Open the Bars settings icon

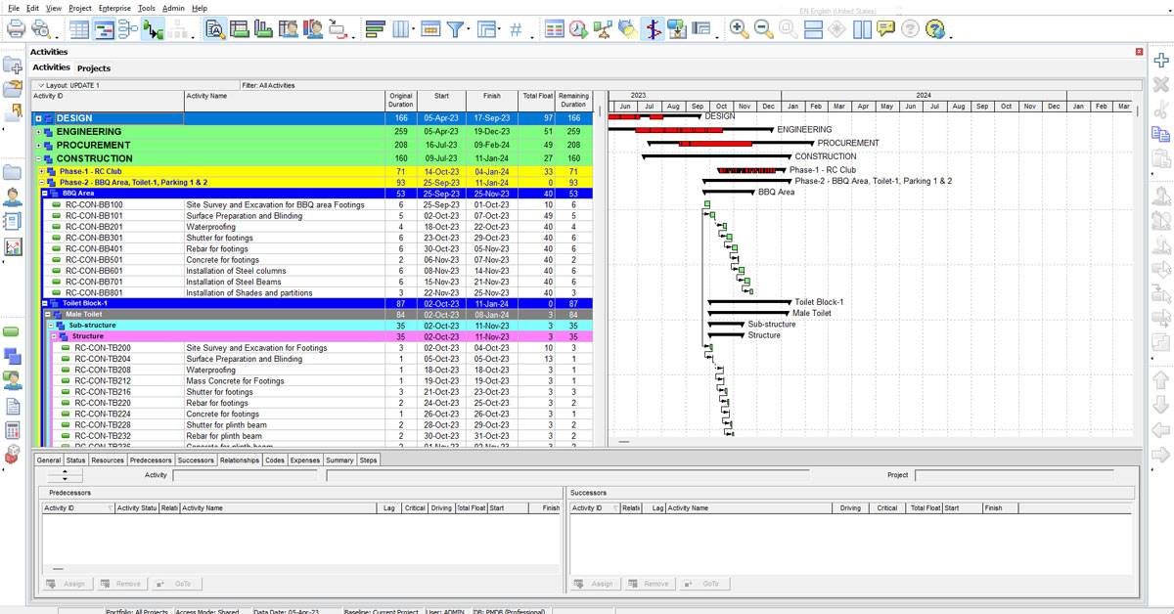tap(375, 29)
